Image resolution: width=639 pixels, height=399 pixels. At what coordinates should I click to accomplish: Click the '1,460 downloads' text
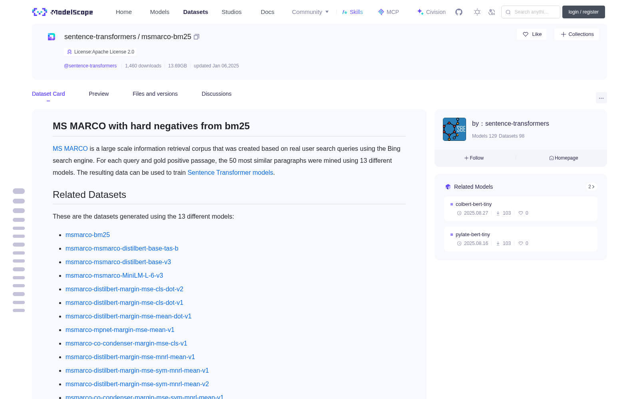pos(143,66)
